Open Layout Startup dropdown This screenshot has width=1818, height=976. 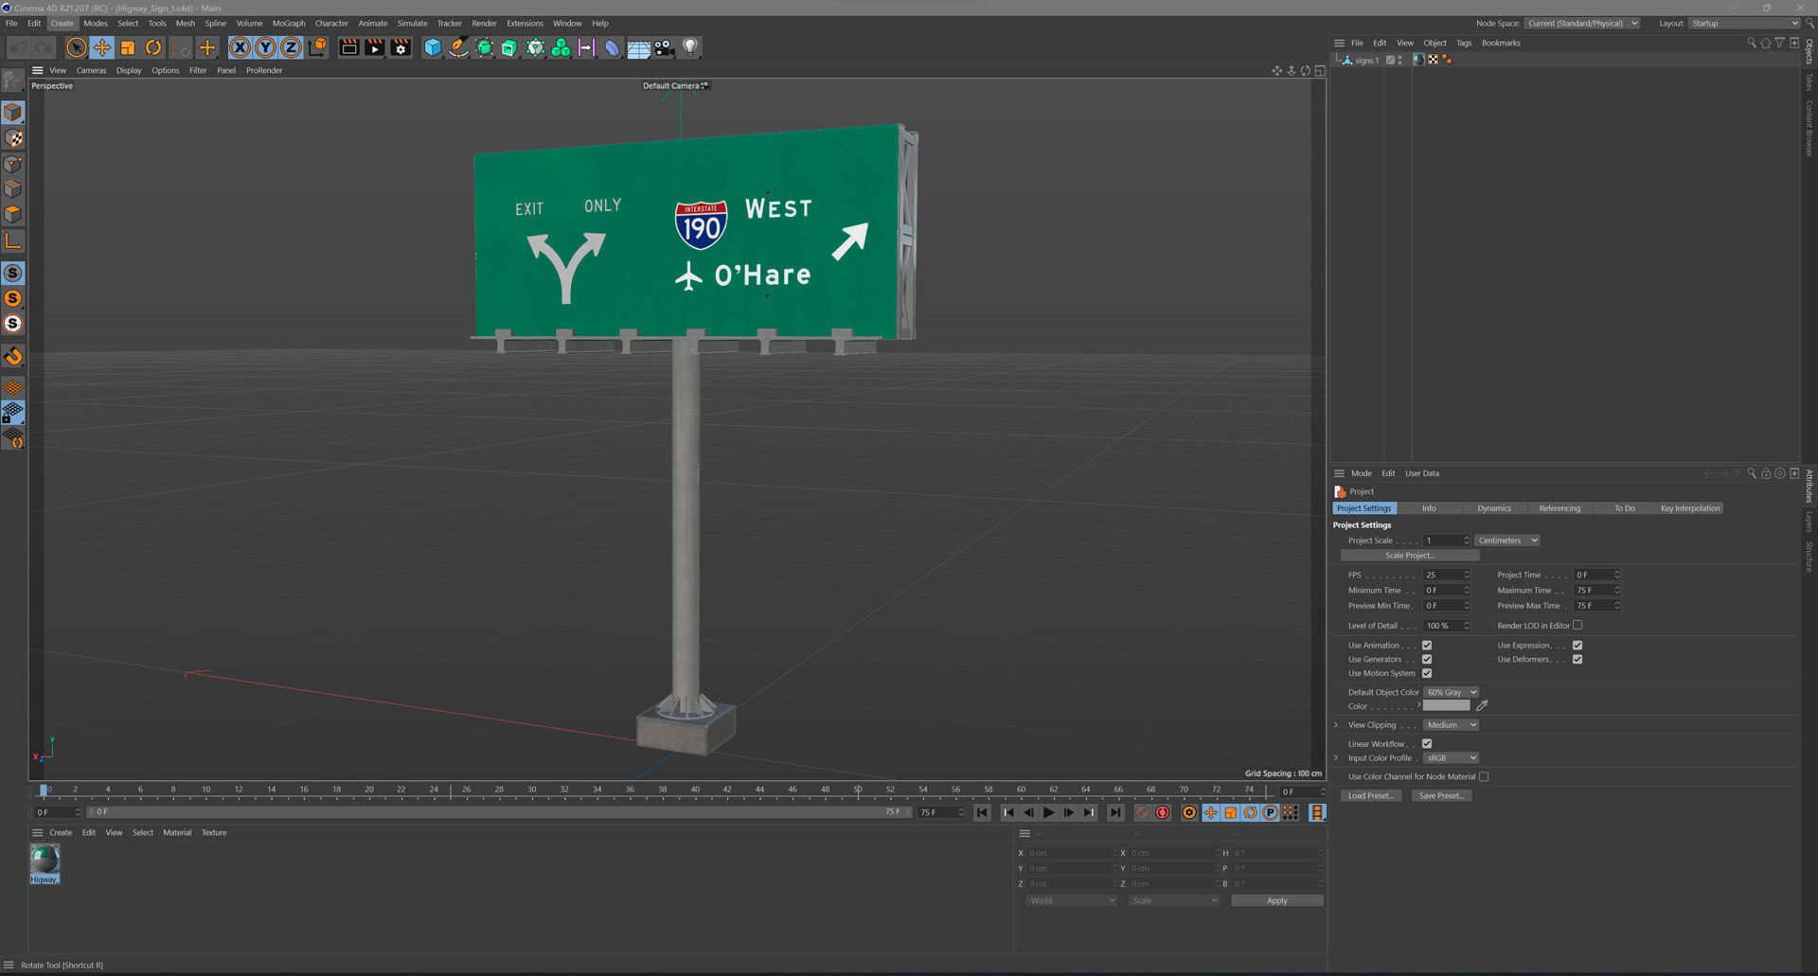[x=1744, y=24]
